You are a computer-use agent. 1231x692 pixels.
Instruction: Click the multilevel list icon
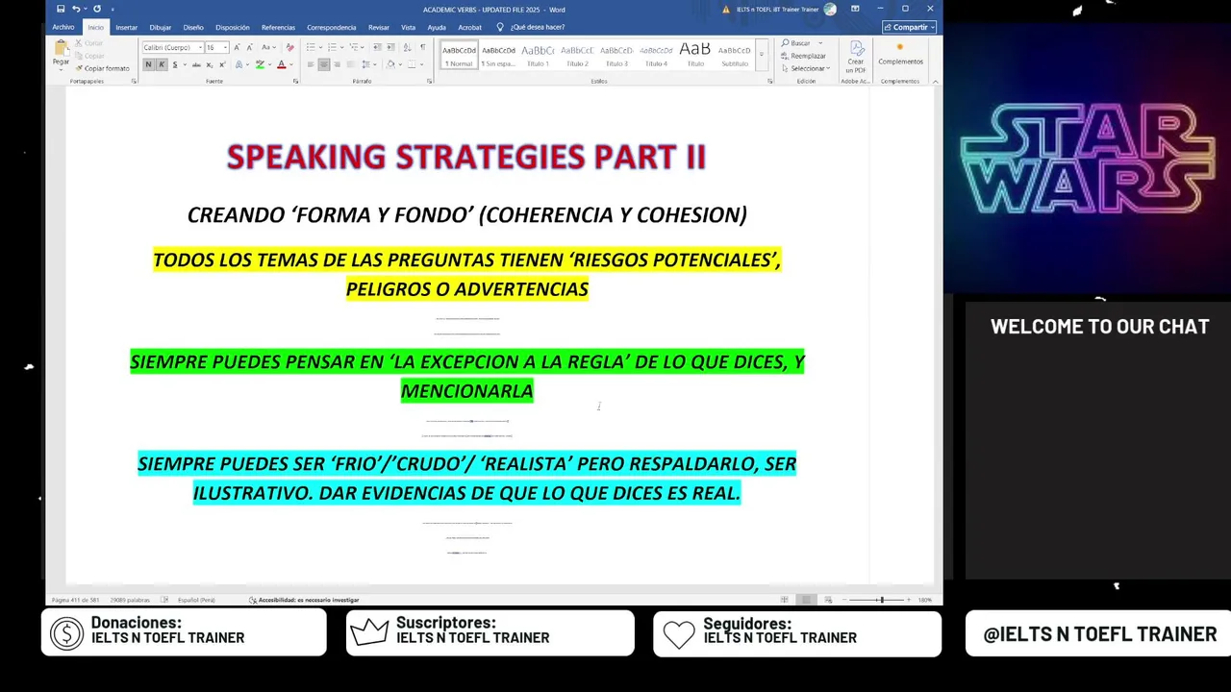click(355, 47)
